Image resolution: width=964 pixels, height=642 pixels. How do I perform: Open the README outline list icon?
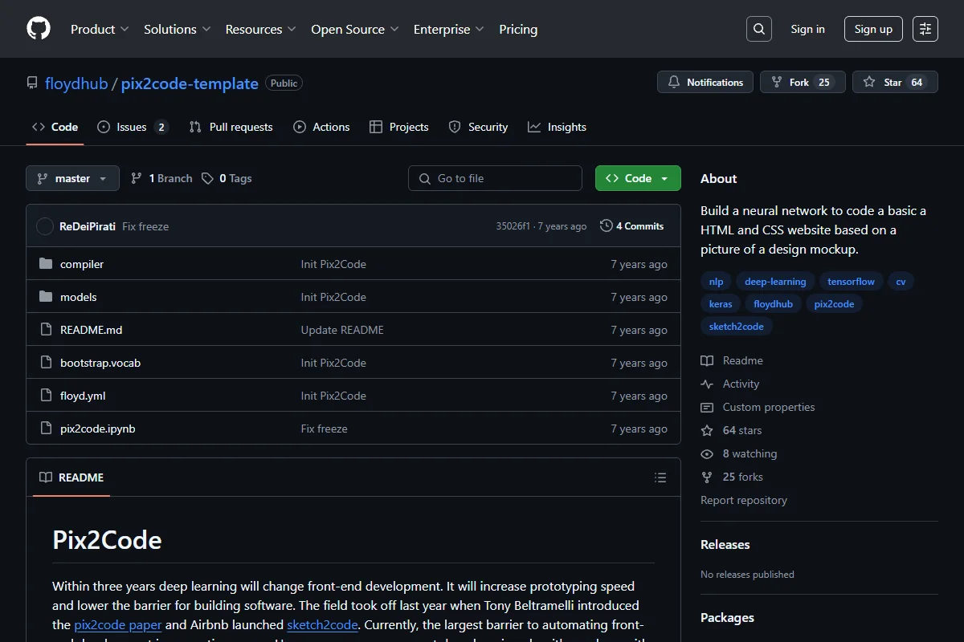660,477
